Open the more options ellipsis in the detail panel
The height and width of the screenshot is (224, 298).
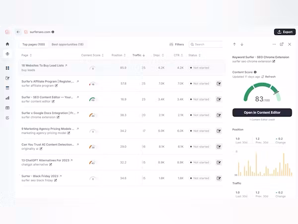pyautogui.click(x=274, y=44)
